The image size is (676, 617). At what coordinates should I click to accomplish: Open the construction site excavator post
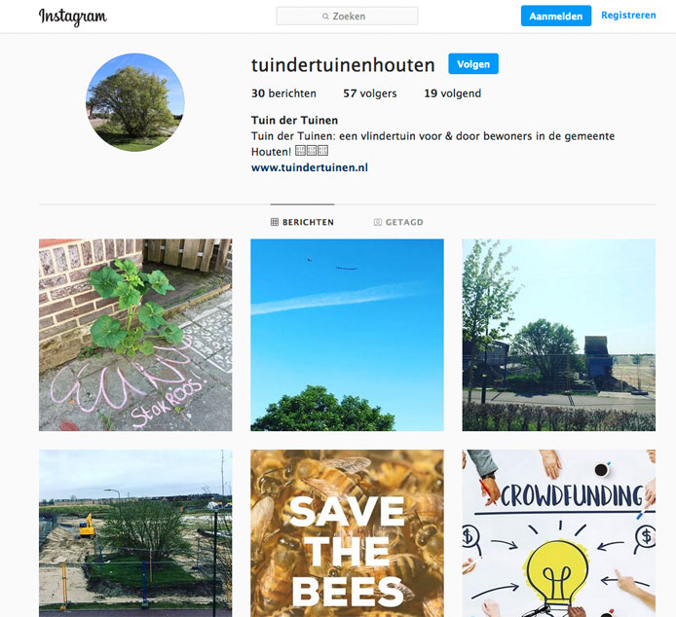pyautogui.click(x=135, y=533)
